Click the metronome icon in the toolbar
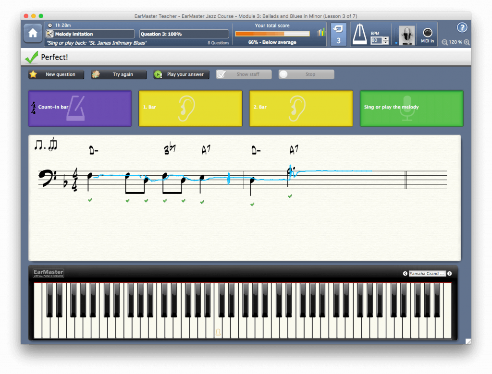492x374 pixels. click(x=361, y=35)
